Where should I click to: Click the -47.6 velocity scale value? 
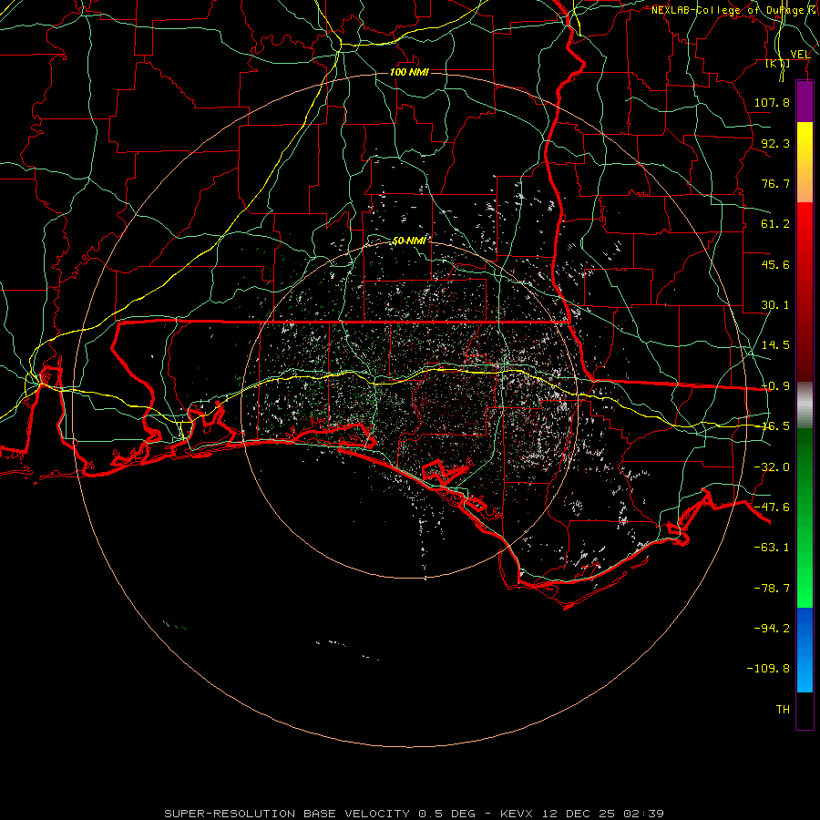click(x=772, y=507)
